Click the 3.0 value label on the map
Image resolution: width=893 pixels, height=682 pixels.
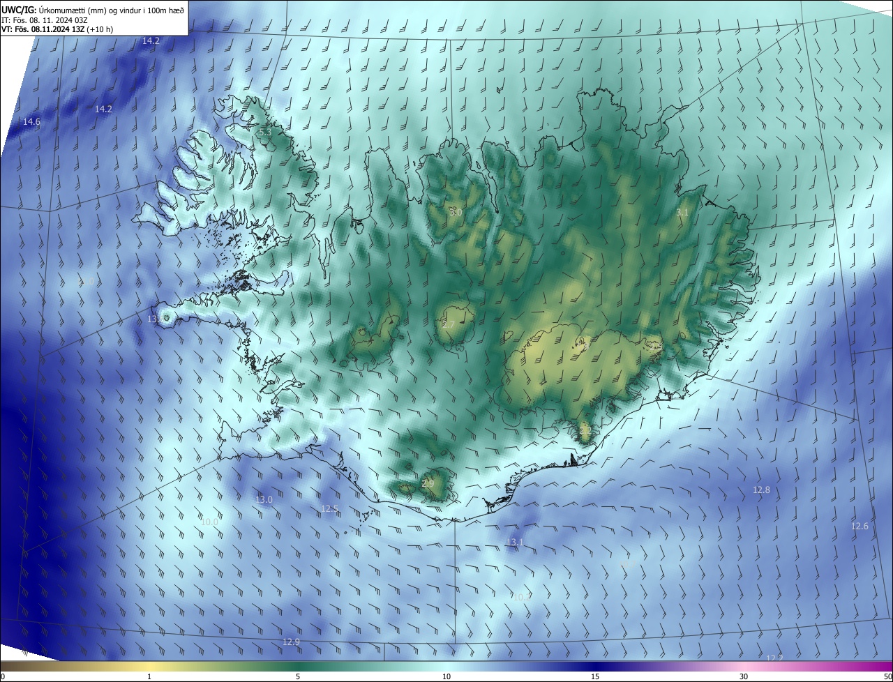point(456,212)
